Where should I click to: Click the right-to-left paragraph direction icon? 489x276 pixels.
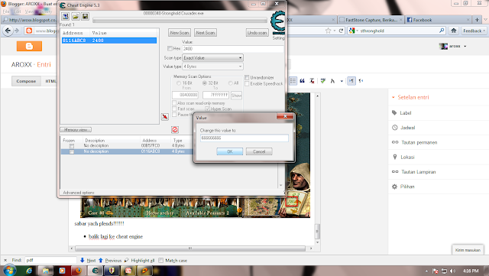coord(361,81)
